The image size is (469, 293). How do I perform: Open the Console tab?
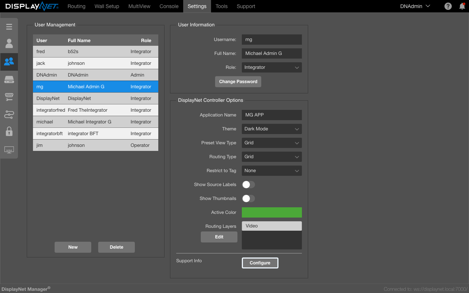pos(169,6)
